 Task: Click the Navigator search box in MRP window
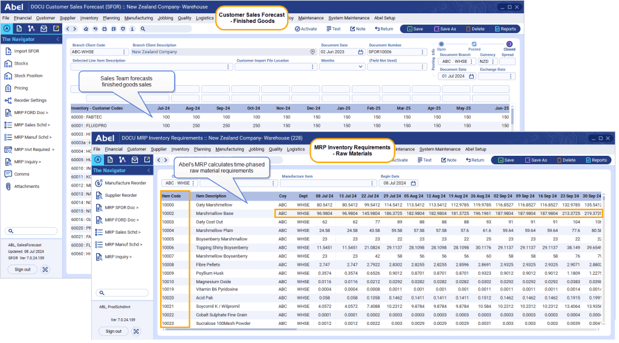pyautogui.click(x=122, y=293)
